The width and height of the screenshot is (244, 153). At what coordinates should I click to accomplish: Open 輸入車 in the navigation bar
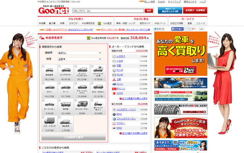pos(52,23)
